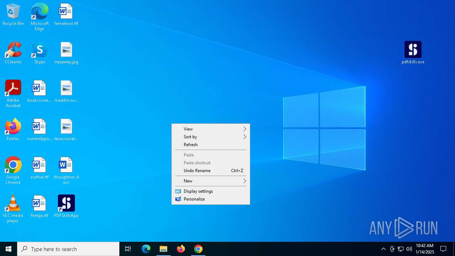Click the taskbar search box
Screen dimensions: 455x256
coord(68,249)
